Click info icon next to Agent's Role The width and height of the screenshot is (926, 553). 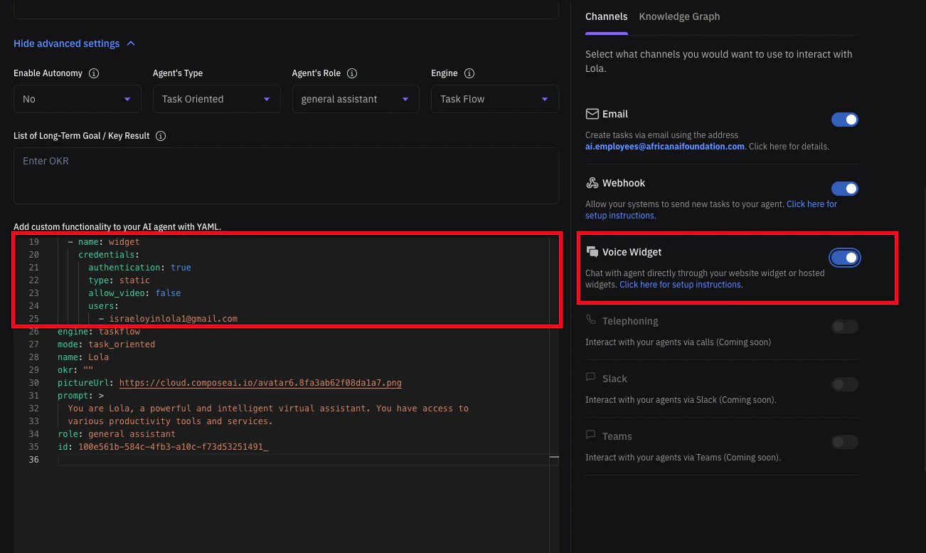[351, 73]
